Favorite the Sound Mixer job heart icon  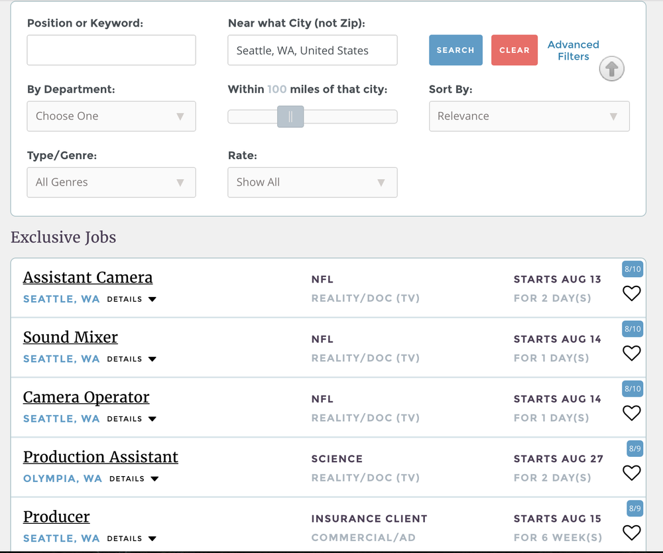pos(632,353)
